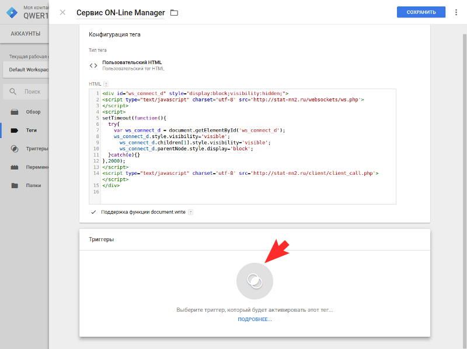This screenshot has height=349, width=467.
Task: Click the QWER account name
Action: (36, 16)
